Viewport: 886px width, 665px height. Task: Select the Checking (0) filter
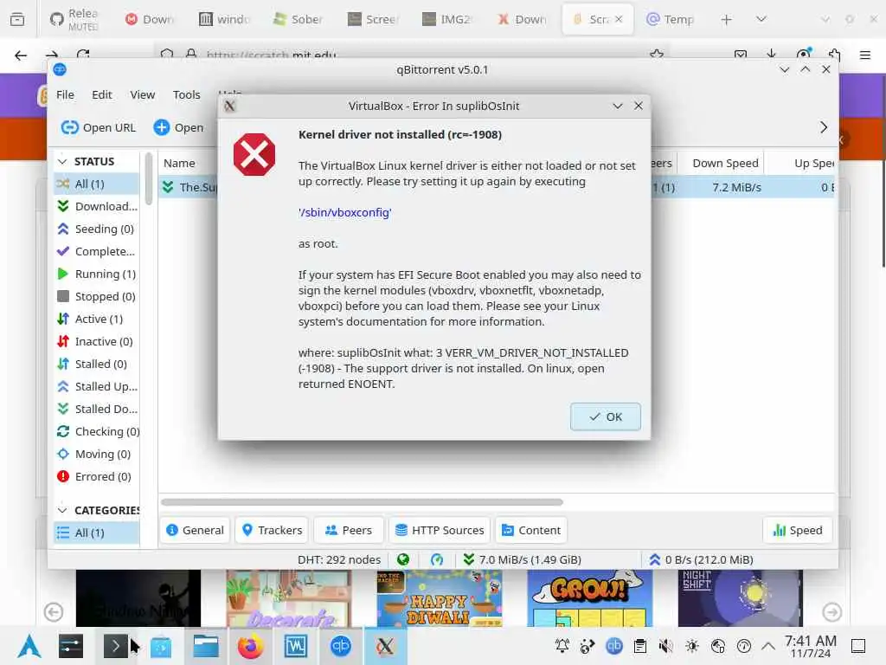pos(97,431)
